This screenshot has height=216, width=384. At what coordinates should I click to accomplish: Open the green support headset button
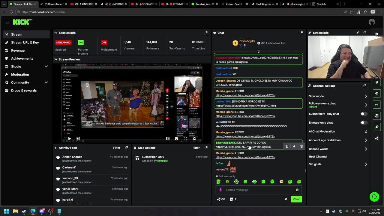pyautogui.click(x=374, y=197)
